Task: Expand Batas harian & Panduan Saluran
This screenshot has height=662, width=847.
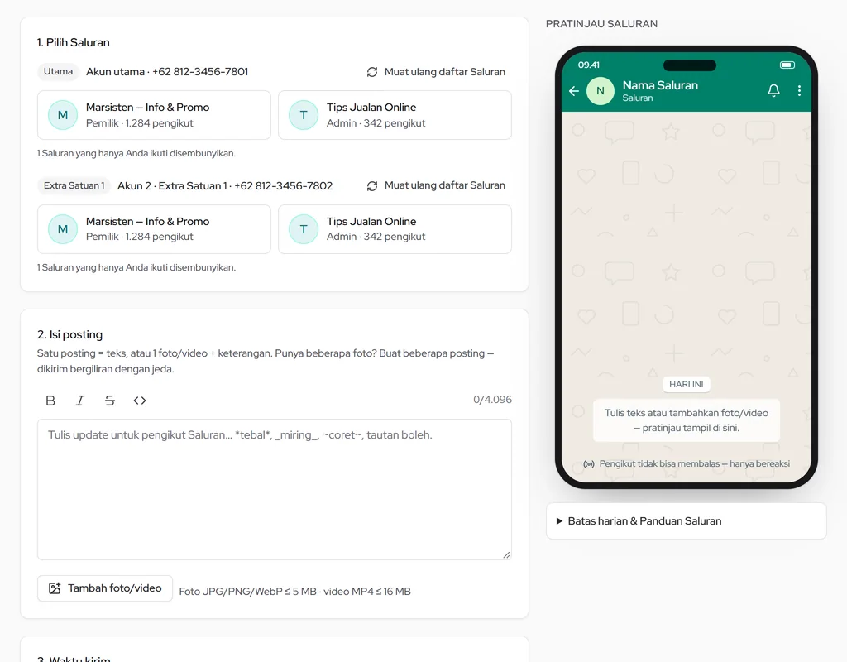Action: 686,521
